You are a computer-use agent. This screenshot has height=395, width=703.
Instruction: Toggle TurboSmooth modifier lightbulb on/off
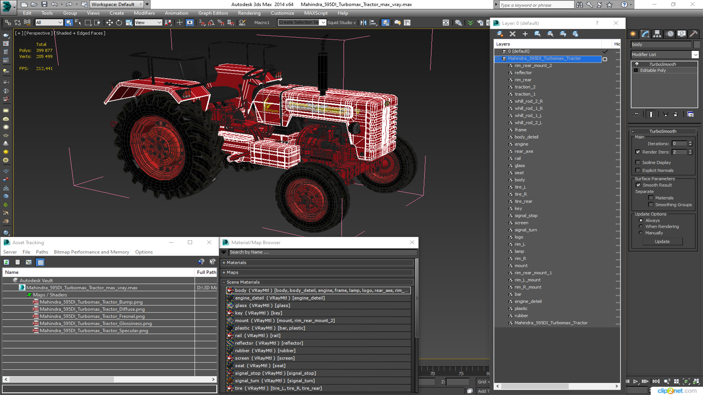[637, 64]
